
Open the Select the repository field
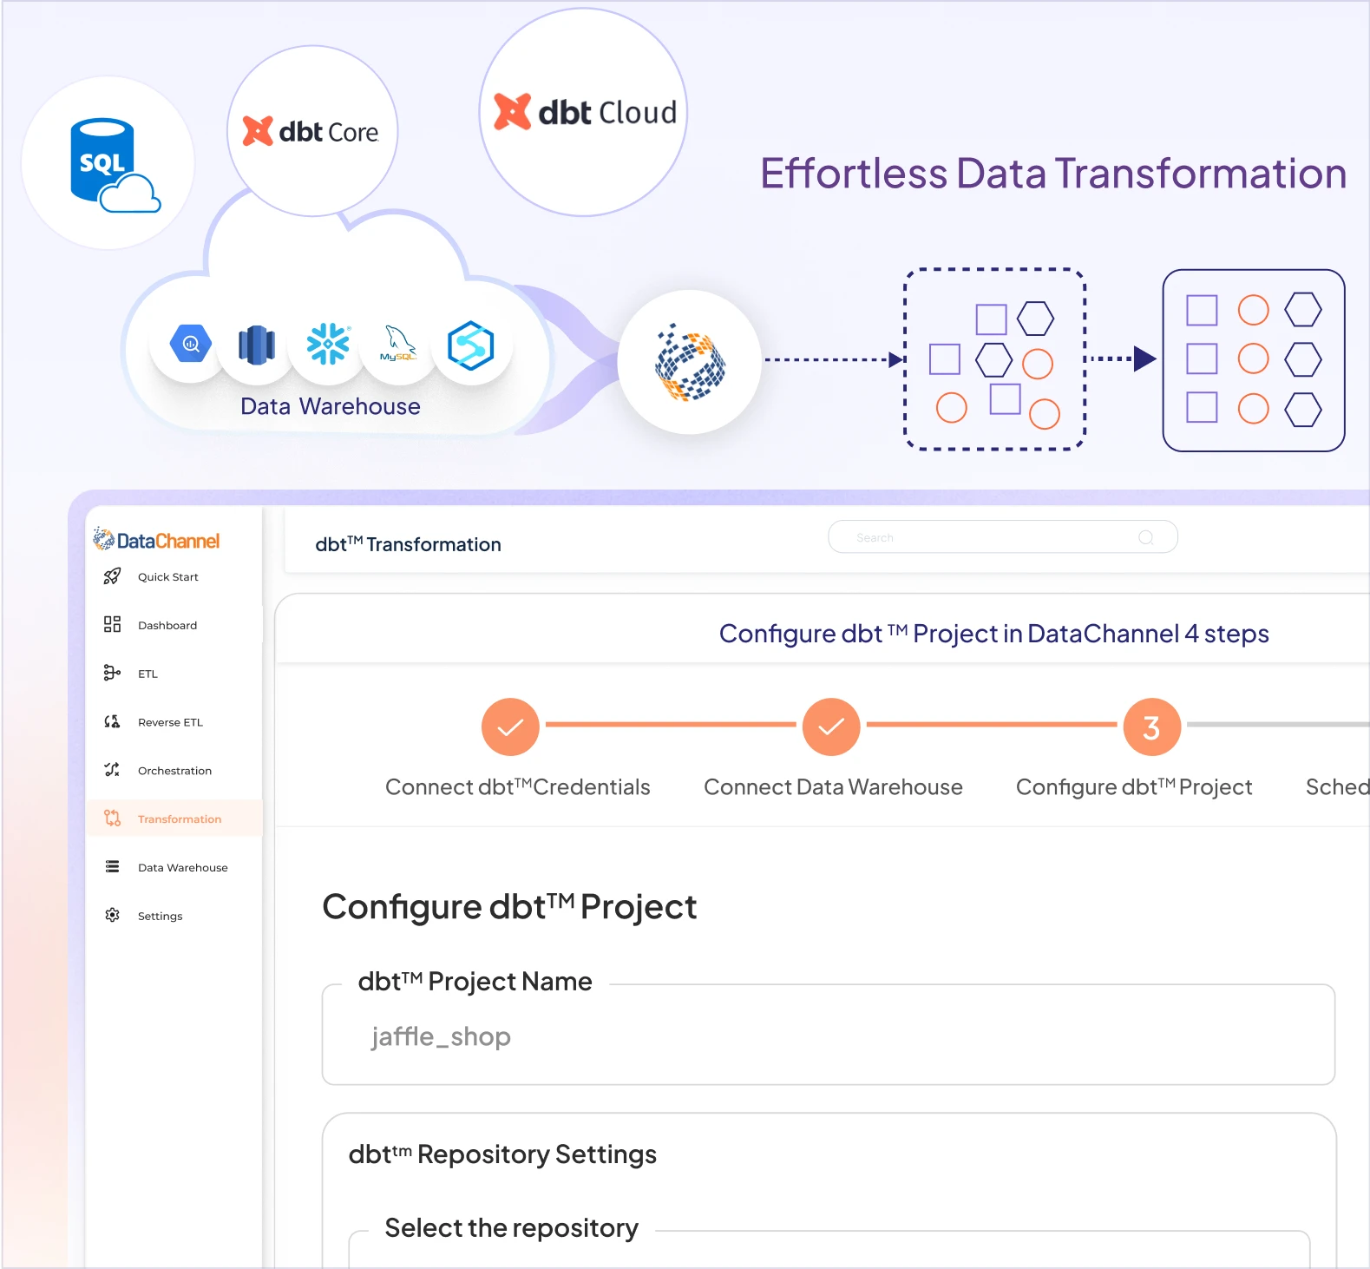coord(829,1248)
